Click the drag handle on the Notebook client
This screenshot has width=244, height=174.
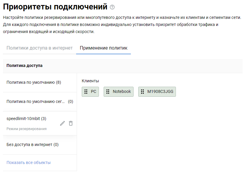tap(108, 92)
